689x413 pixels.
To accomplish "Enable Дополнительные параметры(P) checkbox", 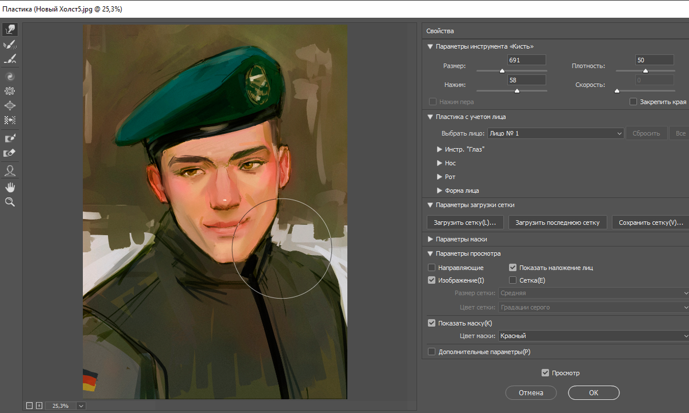I will point(432,352).
